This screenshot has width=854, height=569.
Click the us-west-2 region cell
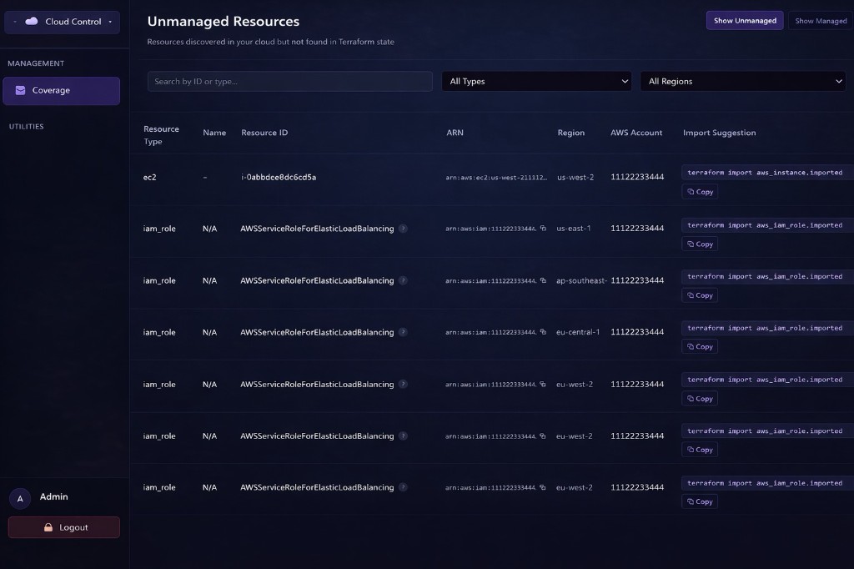[x=575, y=177]
